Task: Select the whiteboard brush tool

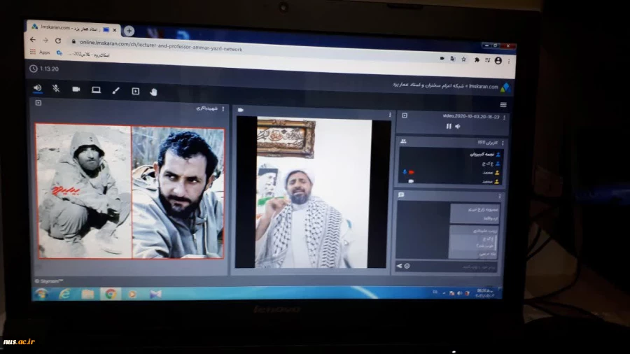Action: (116, 90)
